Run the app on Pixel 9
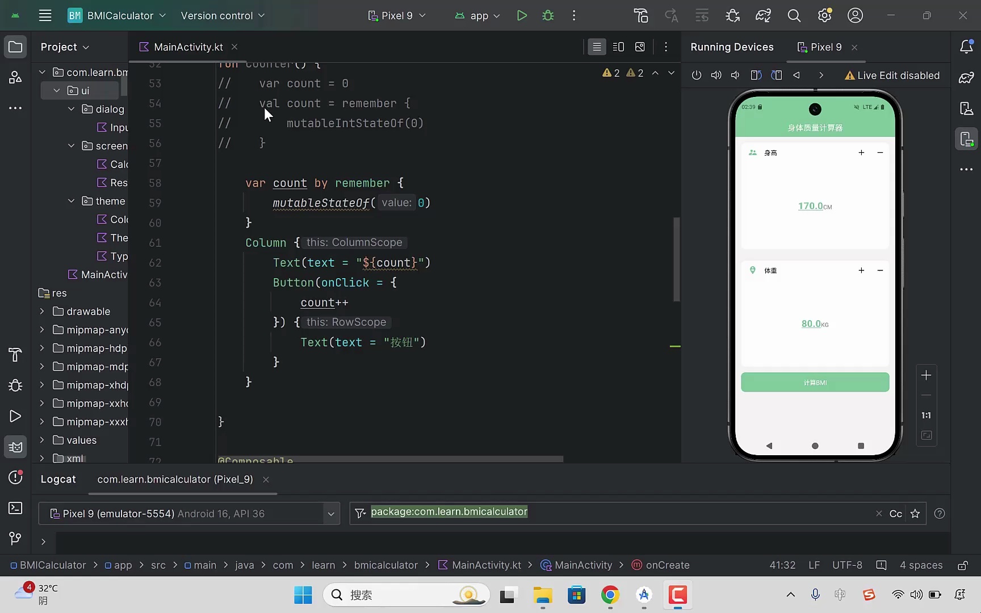The height and width of the screenshot is (613, 981). point(522,15)
